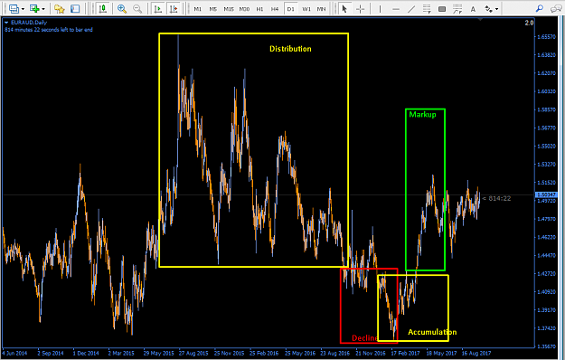Click the '2.0' label top right

[x=529, y=23]
